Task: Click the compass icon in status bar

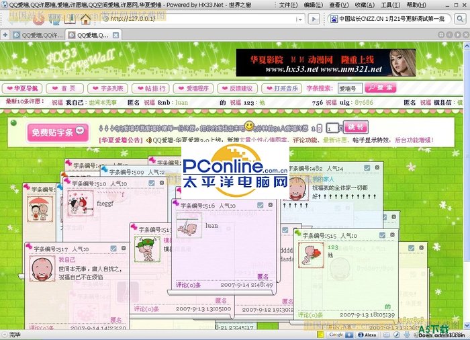Action: 397,335
